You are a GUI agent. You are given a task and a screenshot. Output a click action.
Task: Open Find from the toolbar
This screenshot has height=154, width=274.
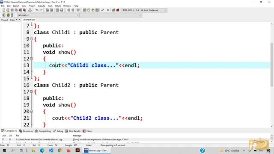[x=48, y=10]
